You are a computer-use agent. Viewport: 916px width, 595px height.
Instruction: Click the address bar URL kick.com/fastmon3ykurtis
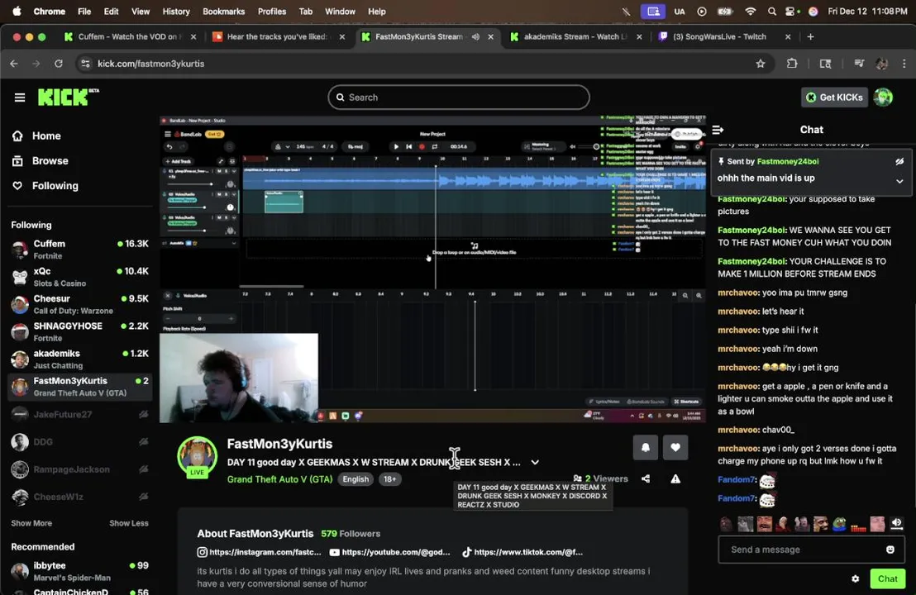pyautogui.click(x=150, y=64)
